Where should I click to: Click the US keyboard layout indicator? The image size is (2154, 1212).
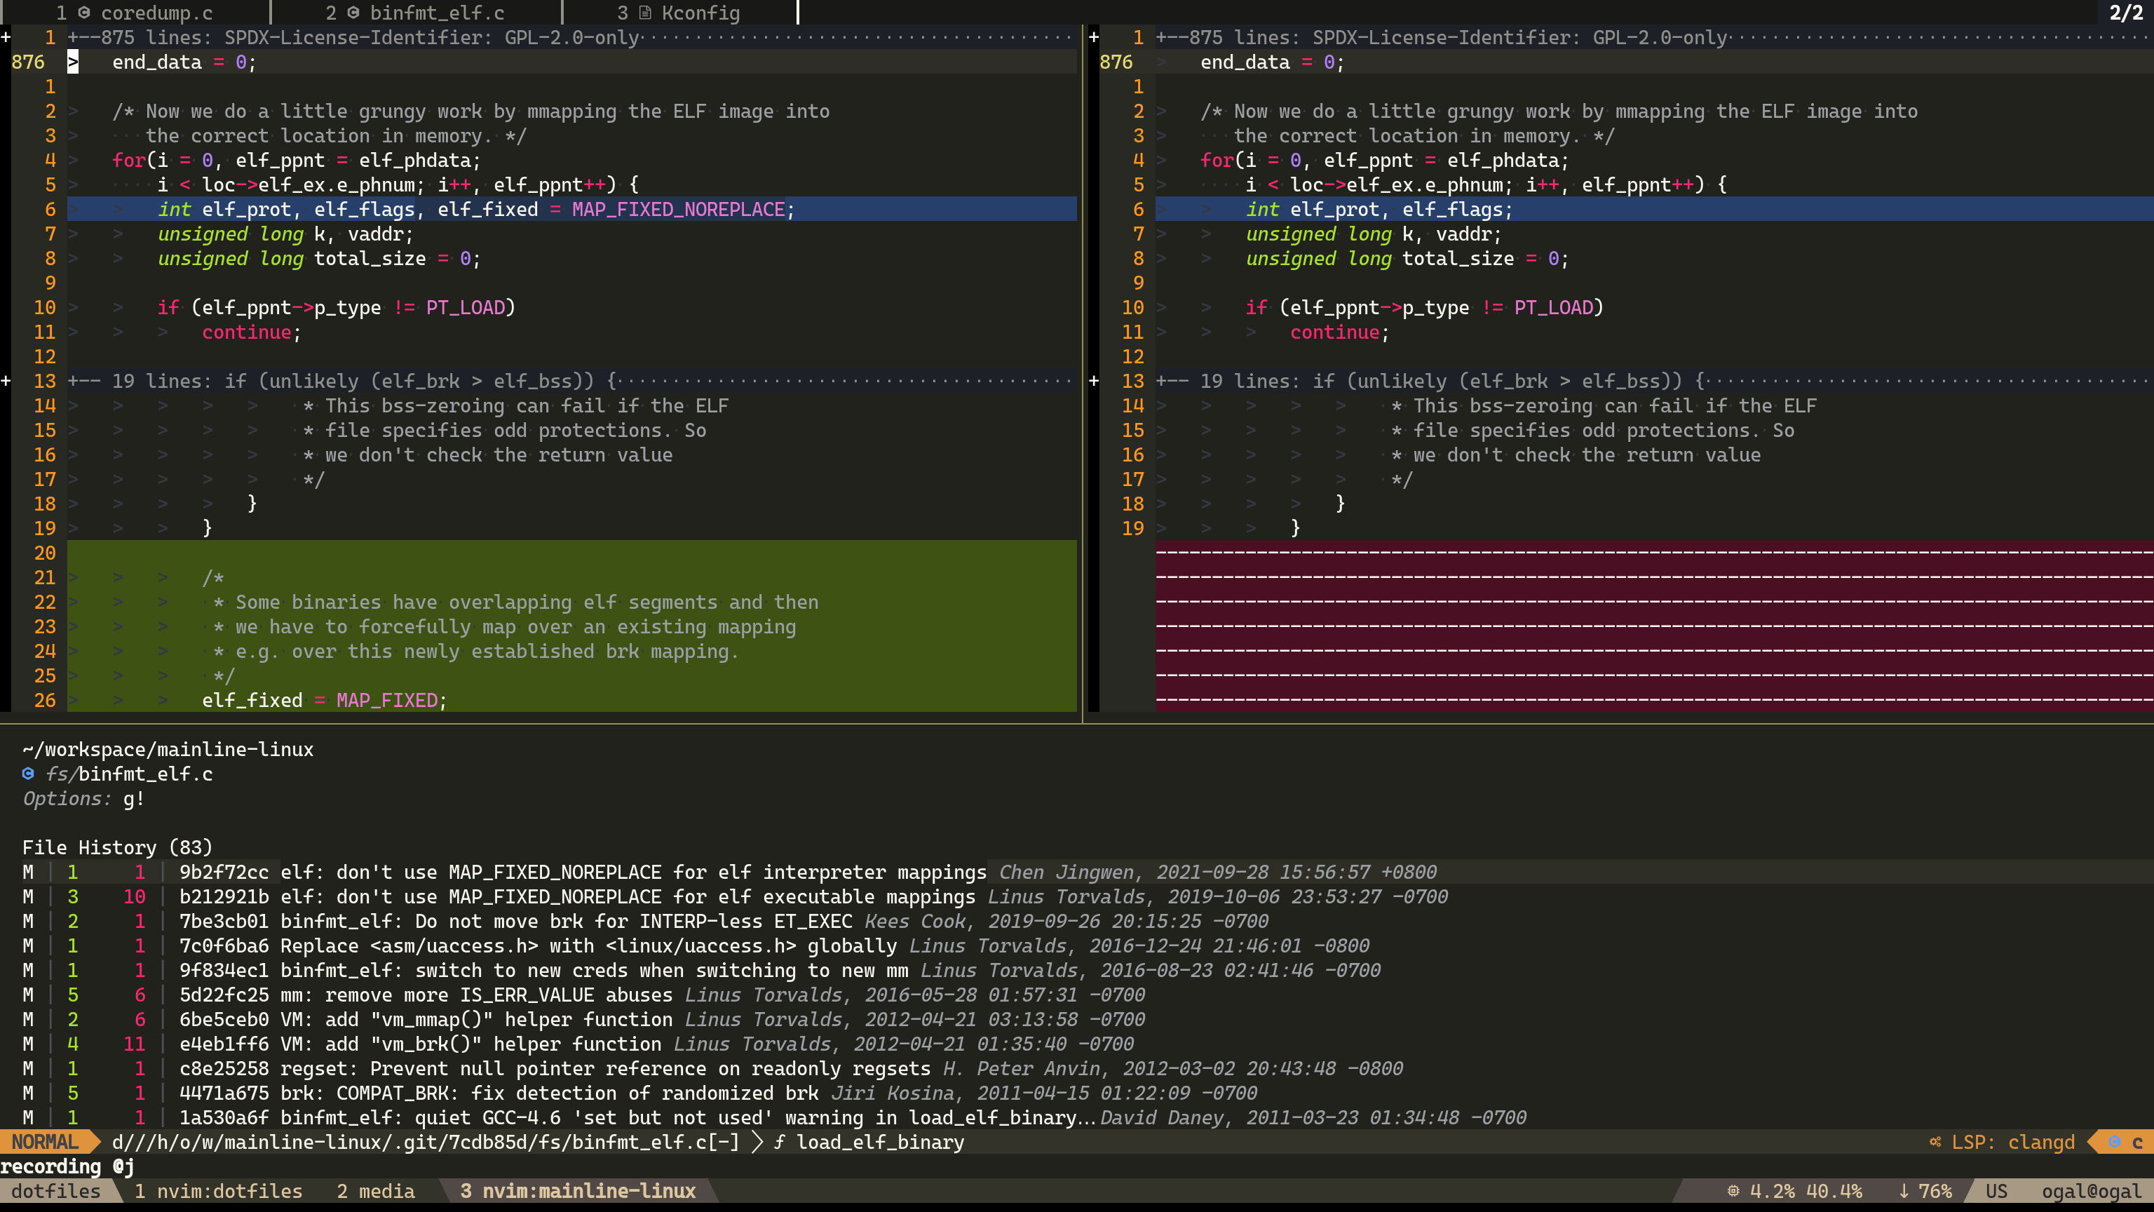pyautogui.click(x=1997, y=1191)
